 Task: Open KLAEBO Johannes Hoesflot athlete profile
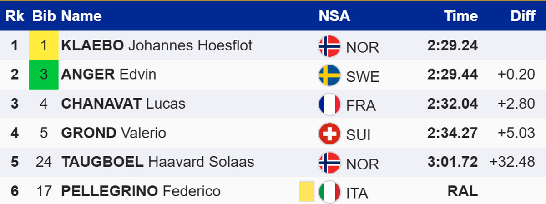(x=157, y=46)
